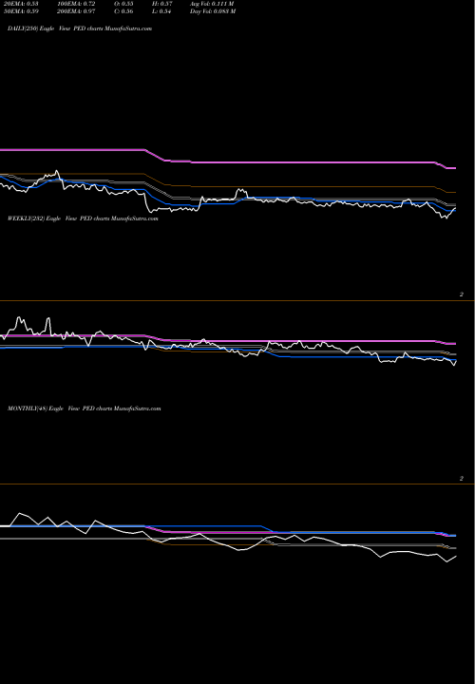475x684 pixels.
Task: Click the Day Vol reading
Action: coord(213,11)
